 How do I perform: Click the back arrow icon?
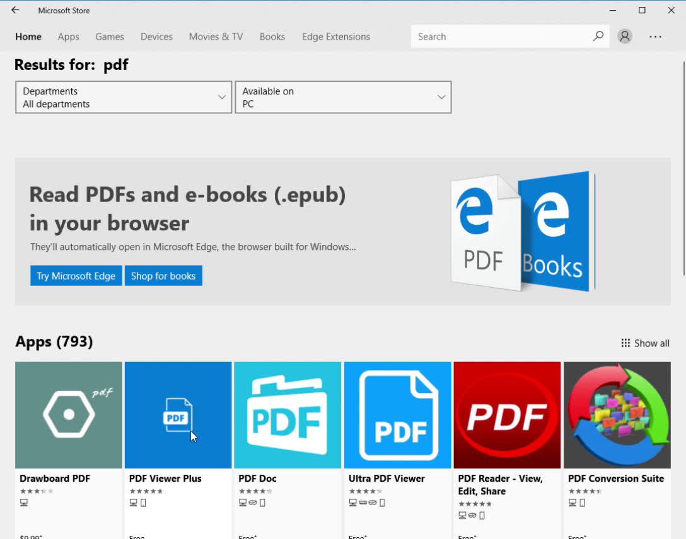pos(15,10)
